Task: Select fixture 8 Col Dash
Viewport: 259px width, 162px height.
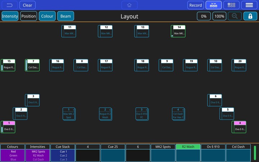Action: coord(81,65)
